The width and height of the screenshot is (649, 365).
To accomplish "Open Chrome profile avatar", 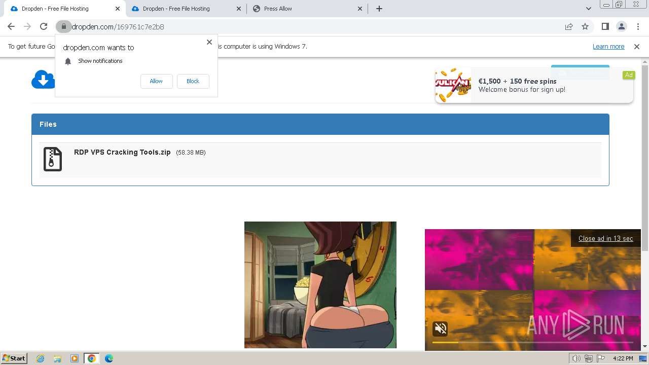I will pos(621,26).
